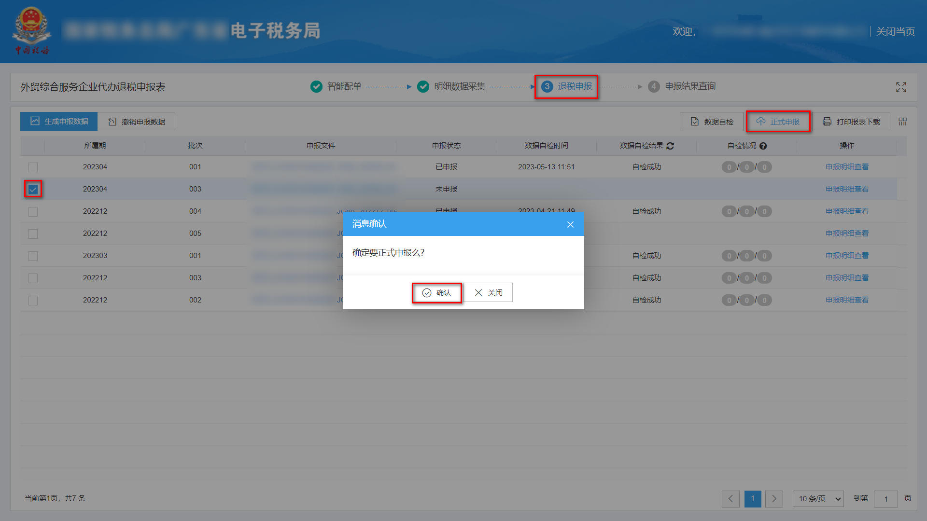
Task: Type target page in the 到第 input field
Action: pos(886,499)
